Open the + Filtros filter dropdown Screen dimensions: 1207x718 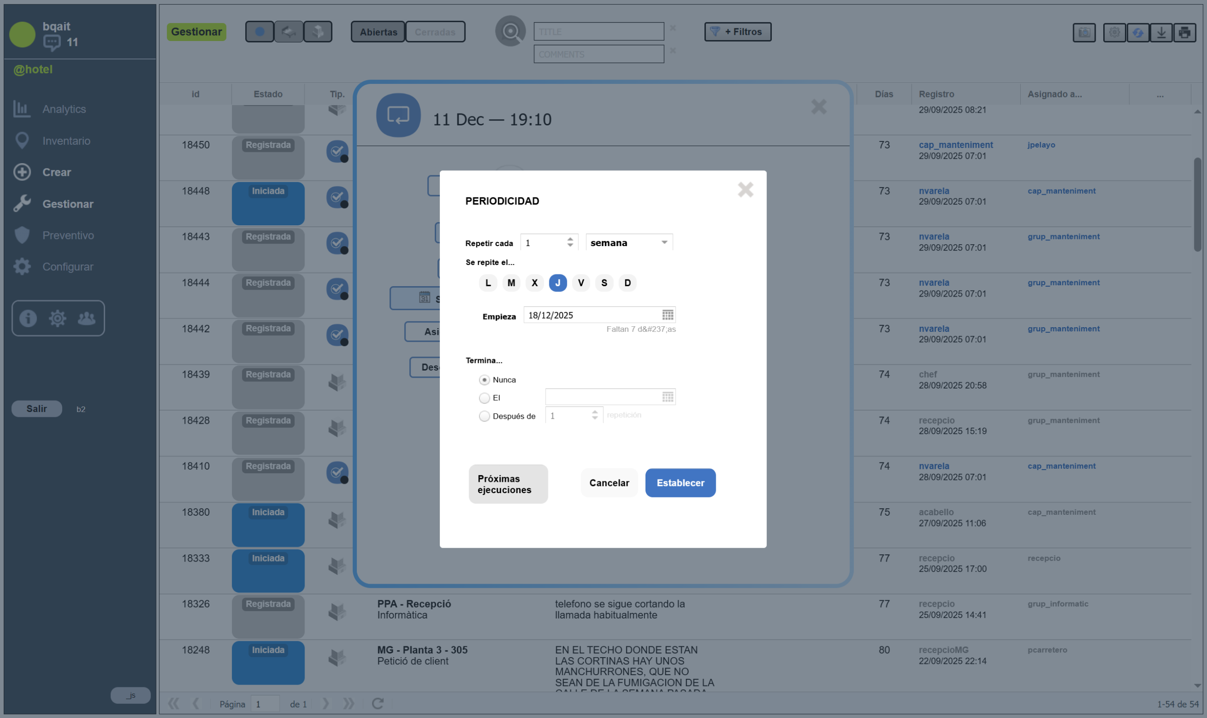pyautogui.click(x=738, y=32)
